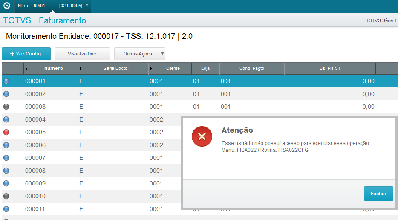The height and width of the screenshot is (220, 398).
Task: Click the Loja column header
Action: [205, 68]
